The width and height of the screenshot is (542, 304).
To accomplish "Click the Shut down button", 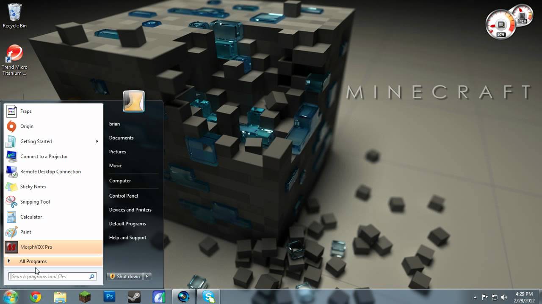I will [125, 277].
